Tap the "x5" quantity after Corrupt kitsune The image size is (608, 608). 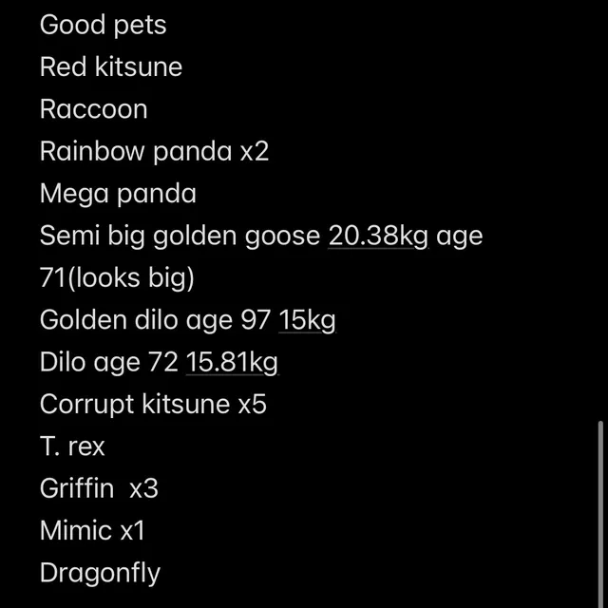(x=252, y=405)
